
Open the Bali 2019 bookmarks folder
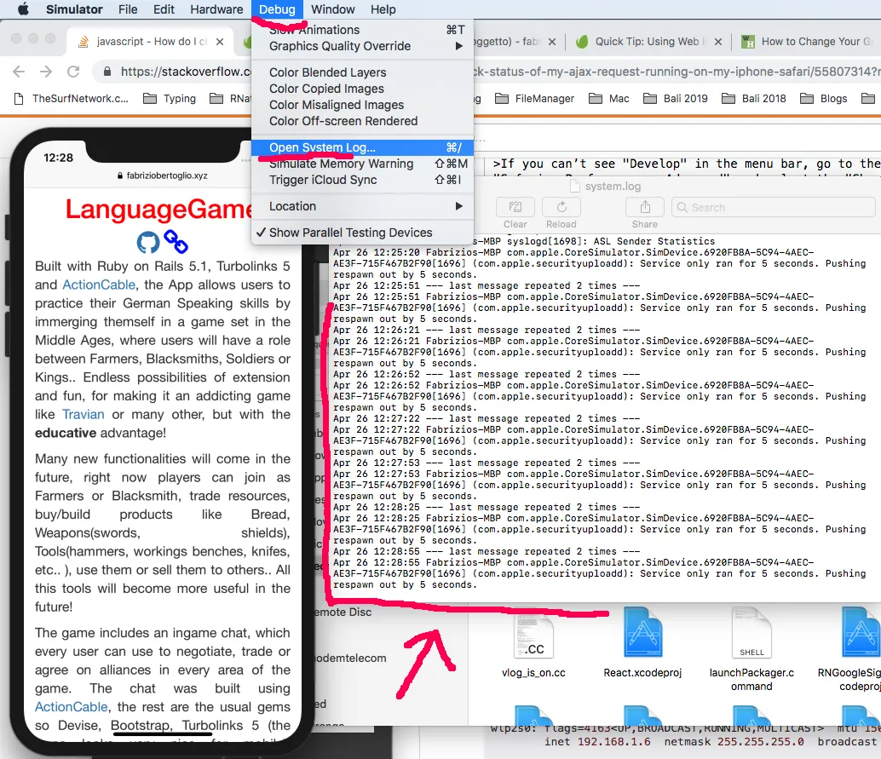coord(676,99)
